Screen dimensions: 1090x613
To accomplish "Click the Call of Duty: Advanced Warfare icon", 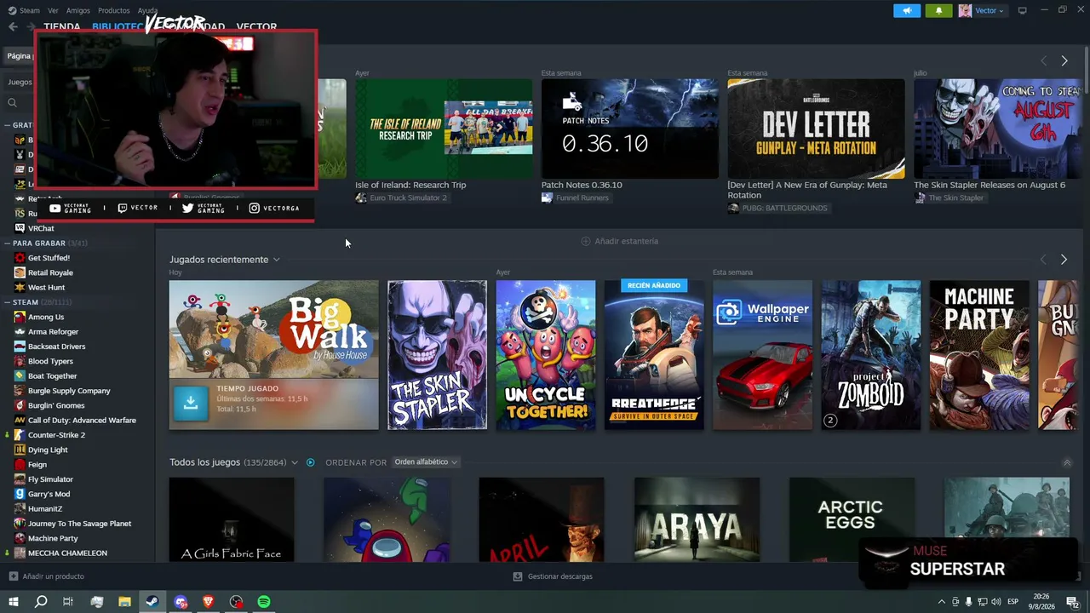I will click(20, 420).
